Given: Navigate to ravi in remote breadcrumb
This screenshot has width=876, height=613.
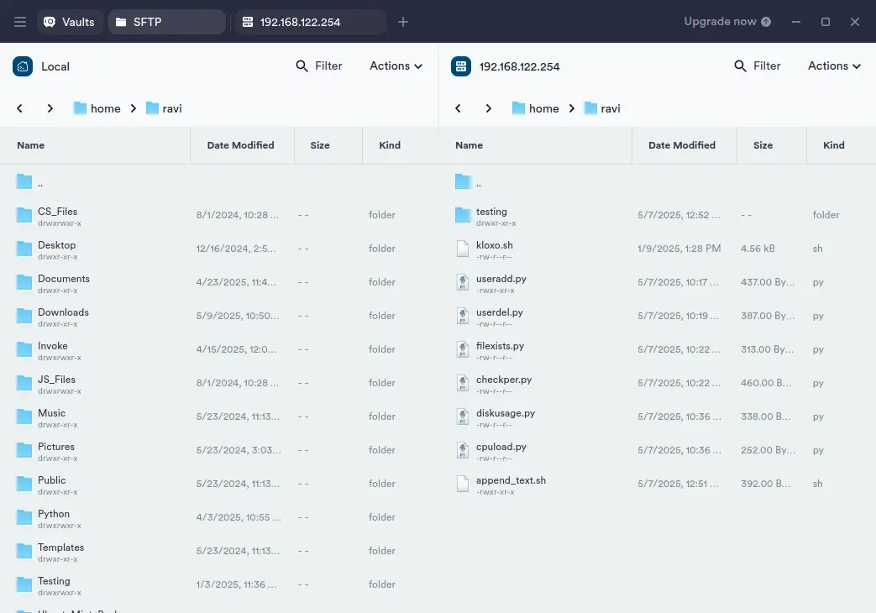Looking at the screenshot, I should click(610, 108).
